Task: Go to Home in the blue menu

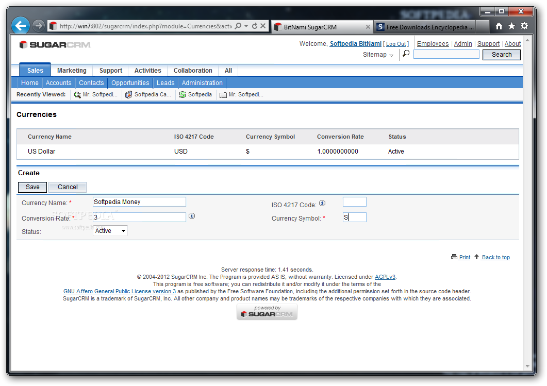Action: [x=30, y=82]
